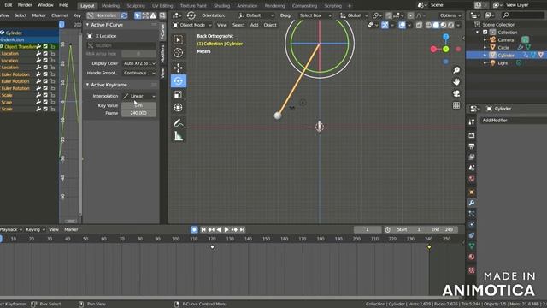Toggle Only Selected filter arrow icon
This screenshot has width=547, height=308.
pos(138,15)
